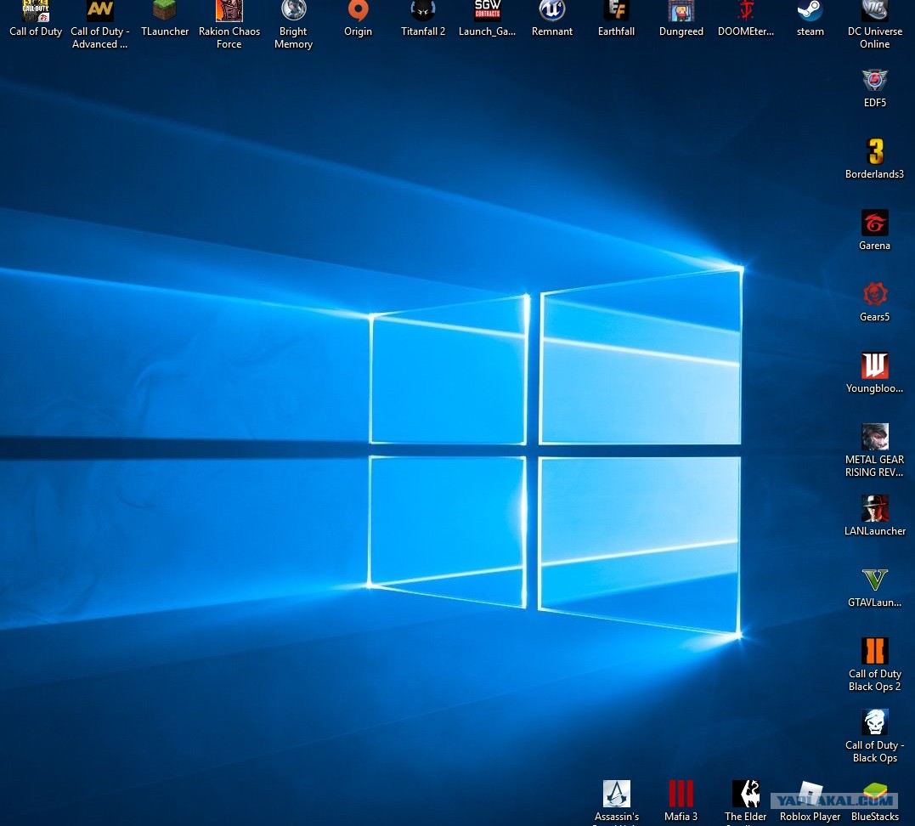
Task: Select the TLauncher Minecraft icon
Action: (x=165, y=19)
